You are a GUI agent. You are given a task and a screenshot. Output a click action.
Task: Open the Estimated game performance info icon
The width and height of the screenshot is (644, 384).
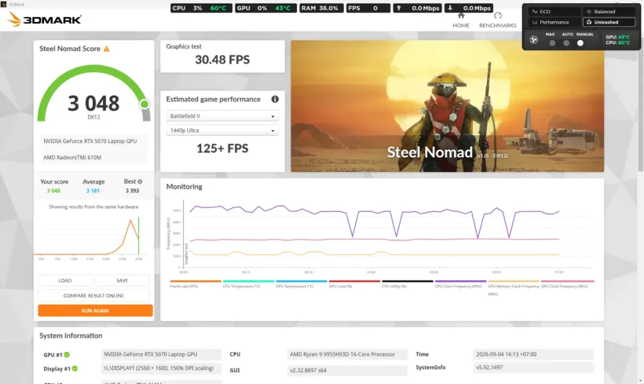pyautogui.click(x=275, y=99)
